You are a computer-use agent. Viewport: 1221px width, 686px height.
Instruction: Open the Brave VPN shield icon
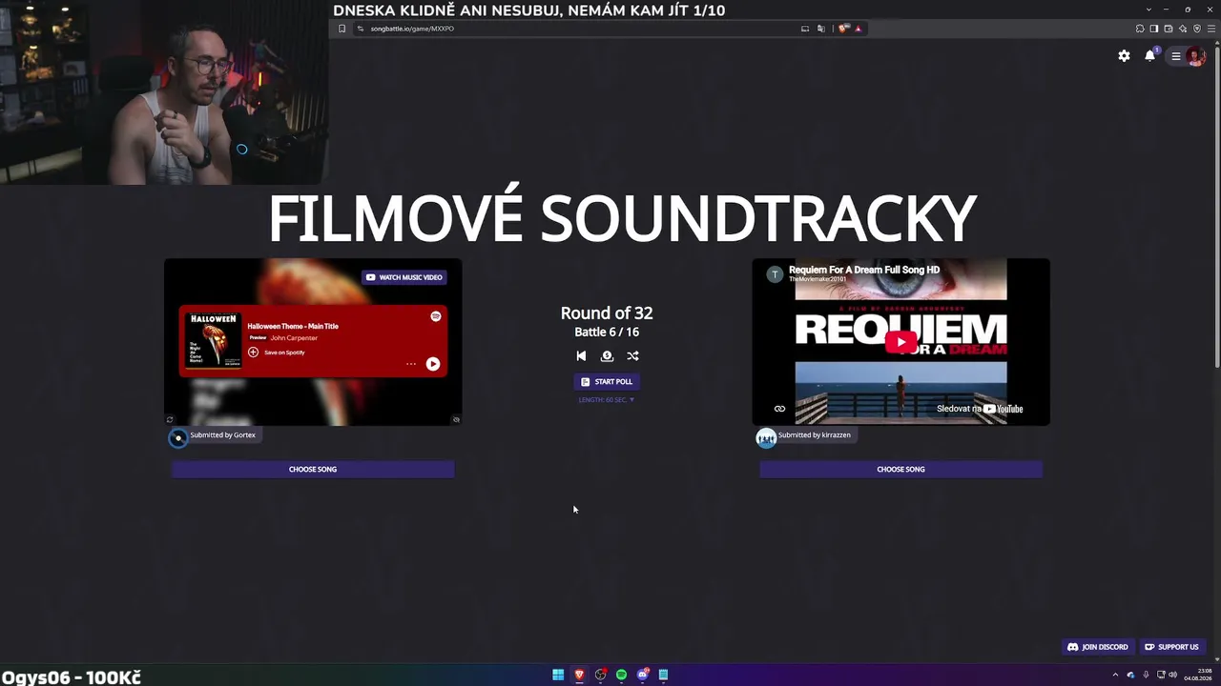click(x=1197, y=29)
